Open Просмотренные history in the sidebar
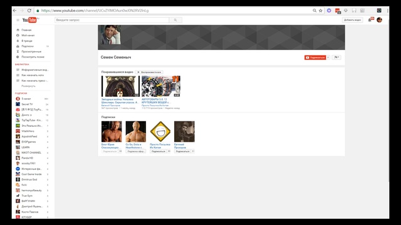 [x=31, y=51]
